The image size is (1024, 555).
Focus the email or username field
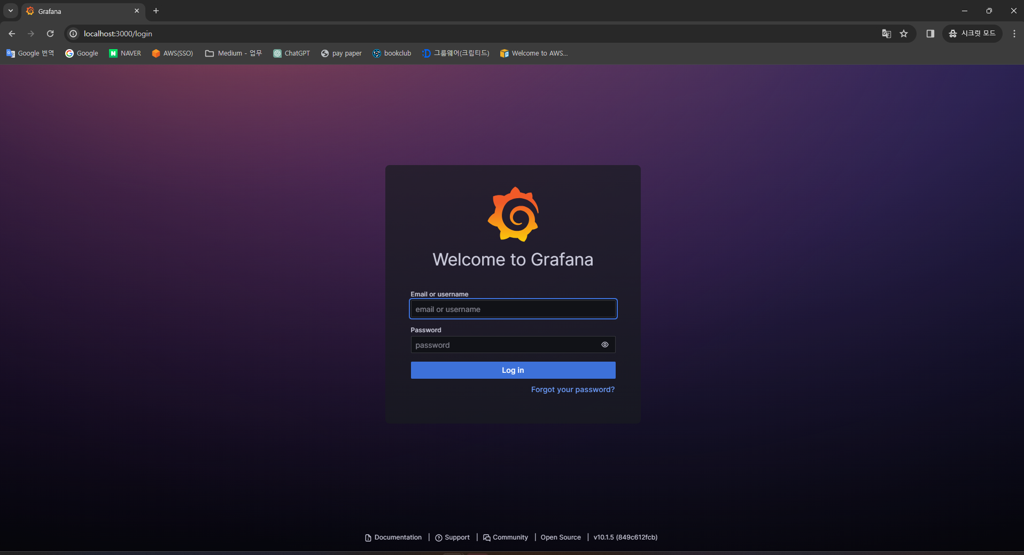[x=513, y=309]
